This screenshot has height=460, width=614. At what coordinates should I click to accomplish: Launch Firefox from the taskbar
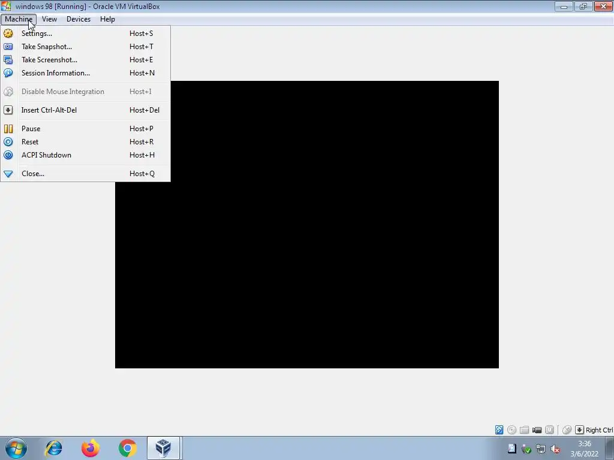[x=91, y=448]
